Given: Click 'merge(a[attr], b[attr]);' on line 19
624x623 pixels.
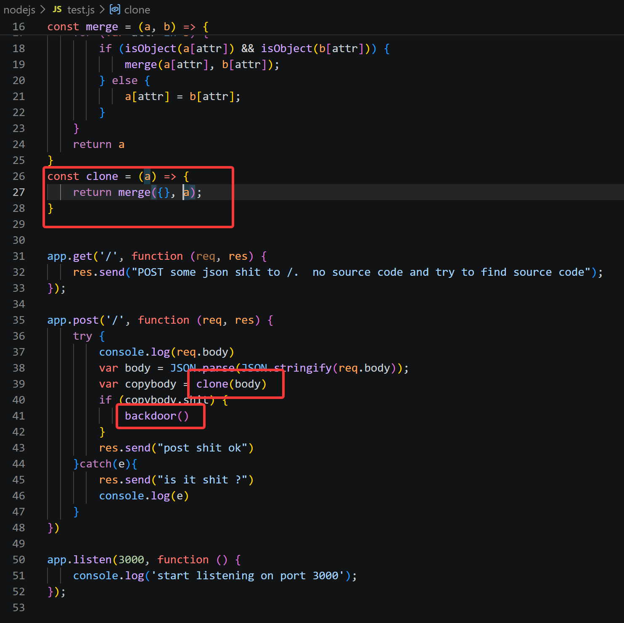Looking at the screenshot, I should click(202, 64).
